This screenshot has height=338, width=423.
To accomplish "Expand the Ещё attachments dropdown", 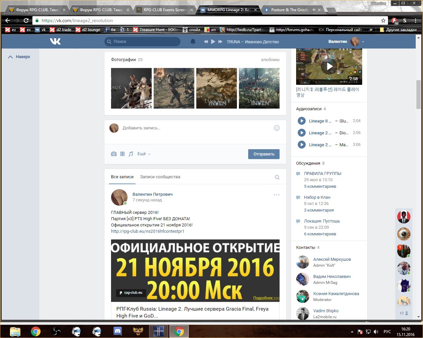I will (144, 154).
